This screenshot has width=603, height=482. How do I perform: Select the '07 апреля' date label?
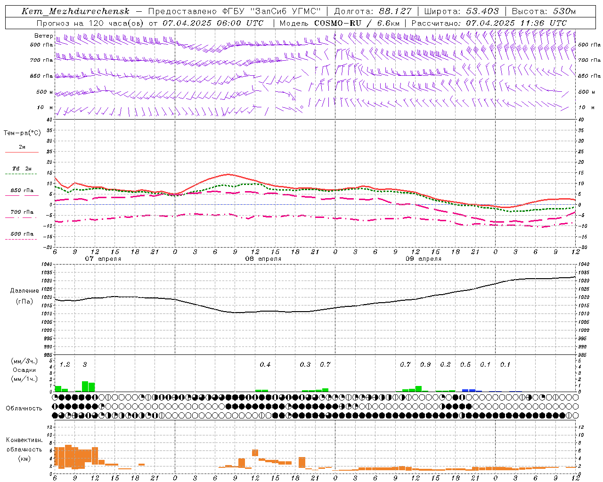(103, 259)
